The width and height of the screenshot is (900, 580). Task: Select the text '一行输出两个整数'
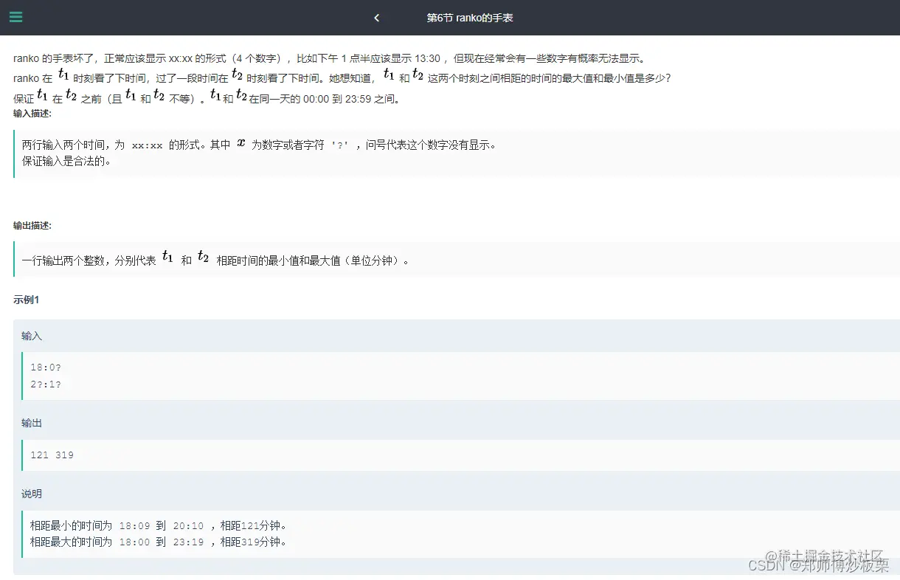coord(63,260)
